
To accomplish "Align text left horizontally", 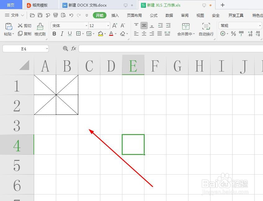I will pos(136,33).
